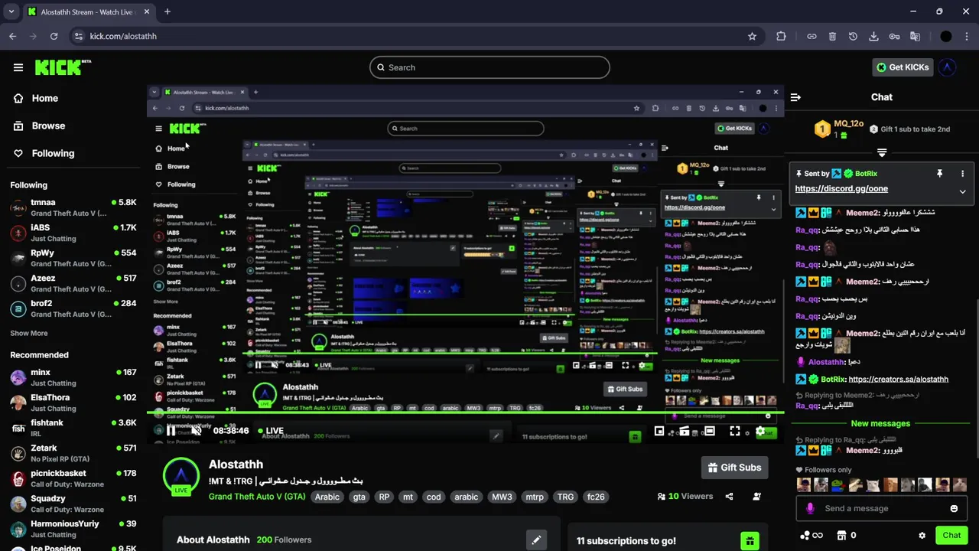The height and width of the screenshot is (551, 979).
Task: Click the trash can extension icon
Action: click(832, 36)
